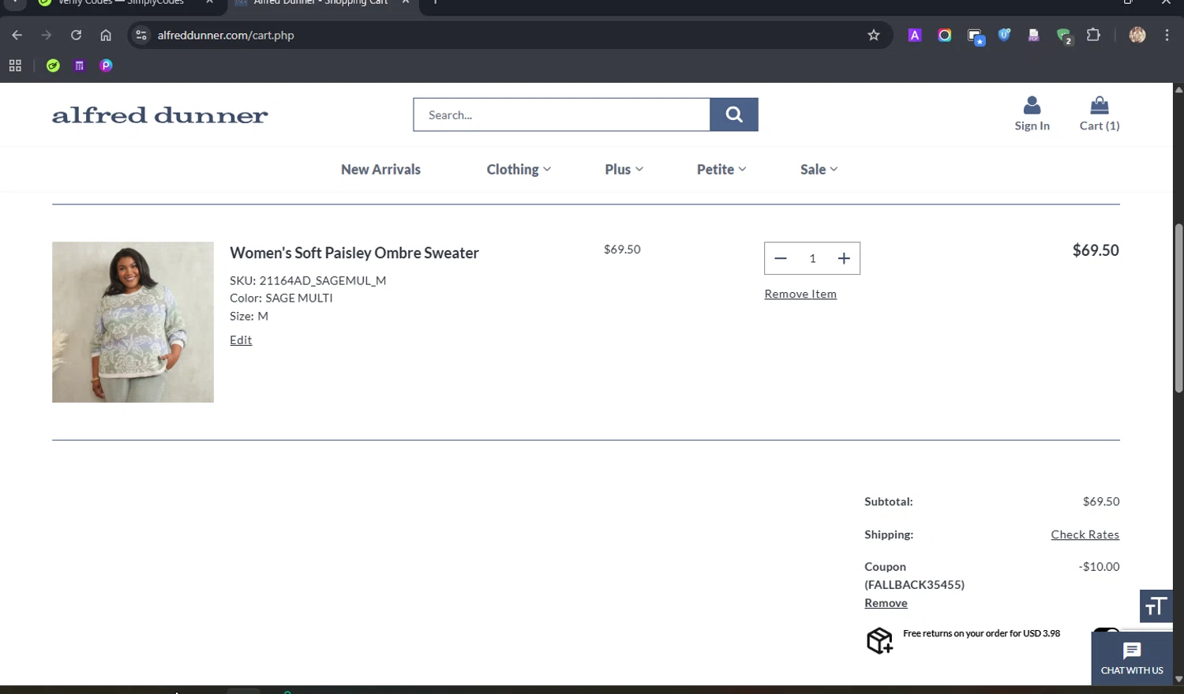Open the text size accessibility widget
This screenshot has height=694, width=1184.
point(1156,606)
